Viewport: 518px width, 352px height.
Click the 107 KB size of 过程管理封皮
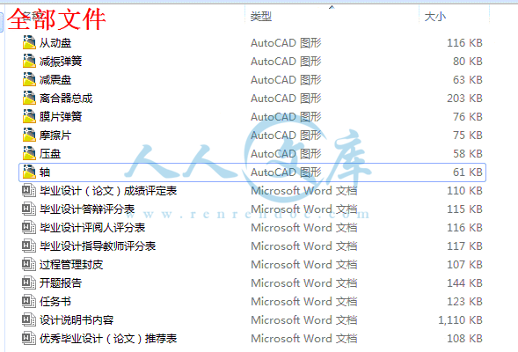tap(464, 265)
